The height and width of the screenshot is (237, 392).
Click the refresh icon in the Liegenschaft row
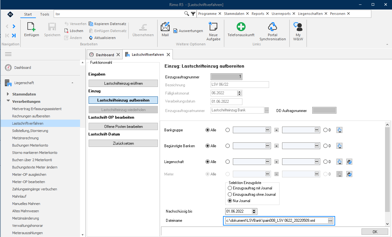[349, 162]
